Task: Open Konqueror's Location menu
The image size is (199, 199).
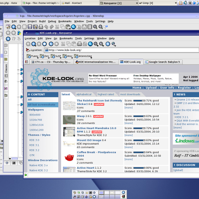Action: pyautogui.click(x=30, y=38)
